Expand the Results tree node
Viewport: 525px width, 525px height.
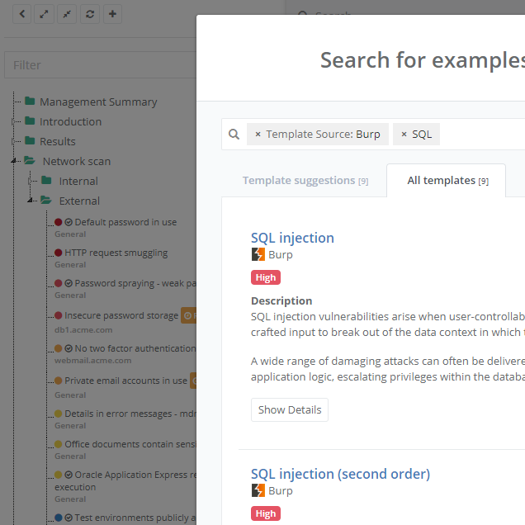pyautogui.click(x=14, y=141)
